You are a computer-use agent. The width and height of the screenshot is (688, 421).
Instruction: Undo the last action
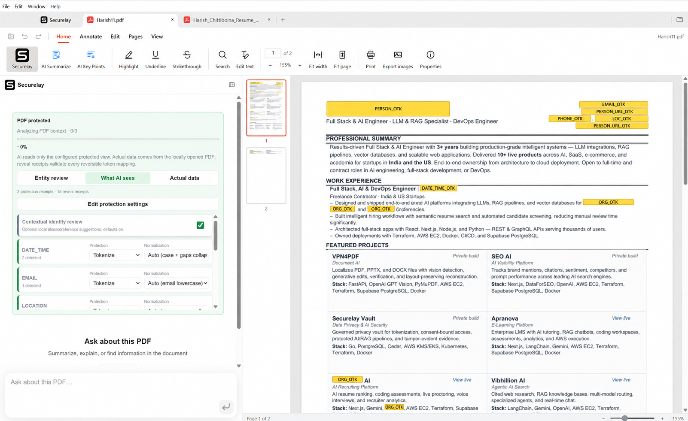(x=25, y=36)
